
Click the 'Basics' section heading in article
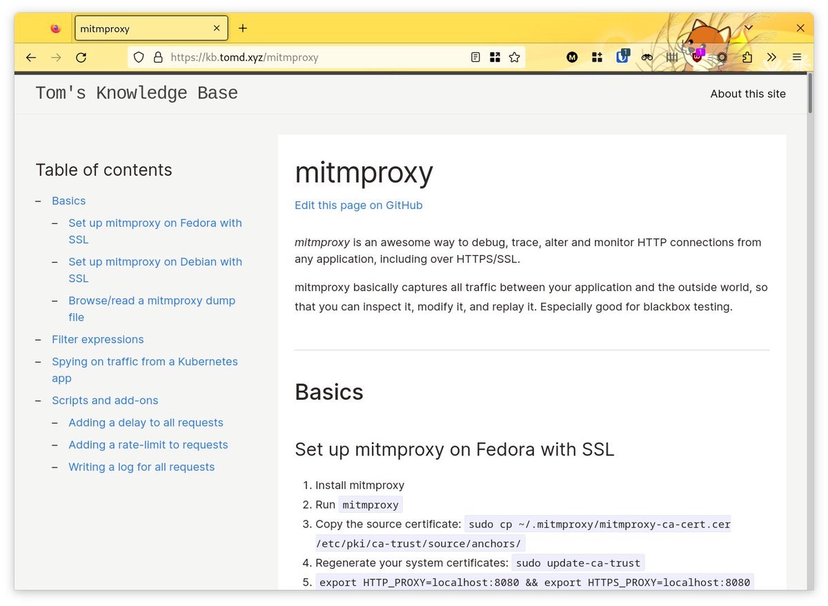[x=329, y=392]
